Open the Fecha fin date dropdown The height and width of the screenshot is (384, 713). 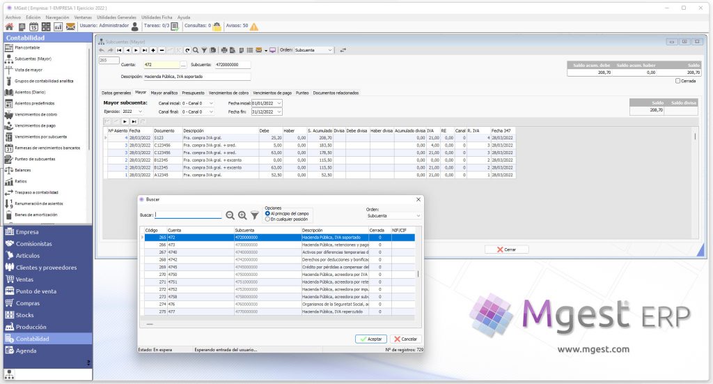coord(279,112)
